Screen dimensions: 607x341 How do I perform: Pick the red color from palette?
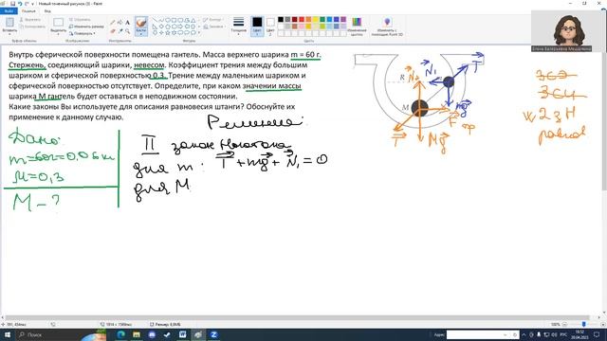(302, 19)
